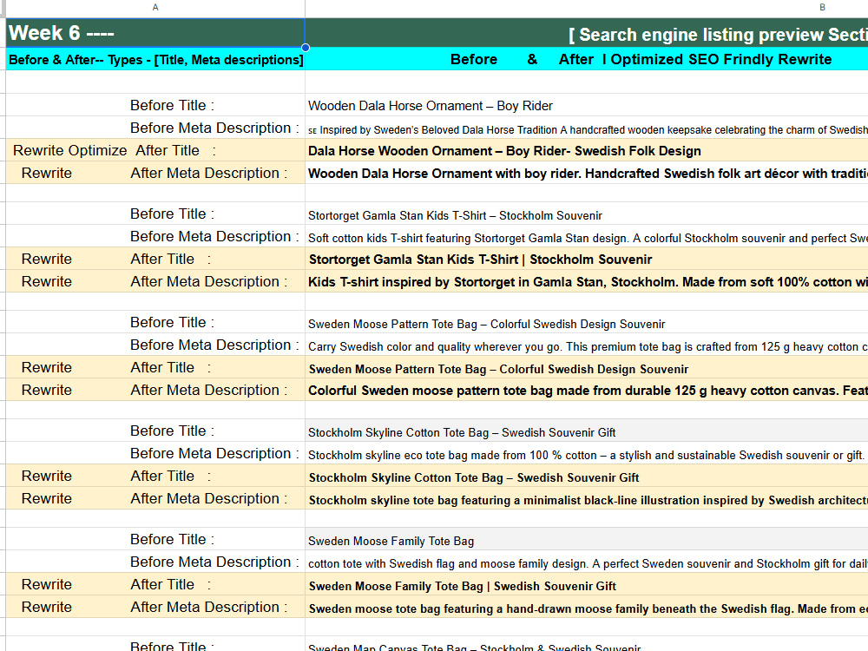Click 'Before Meta Description :' label for Dala Horse row
The image size is (868, 651).
tap(155, 128)
